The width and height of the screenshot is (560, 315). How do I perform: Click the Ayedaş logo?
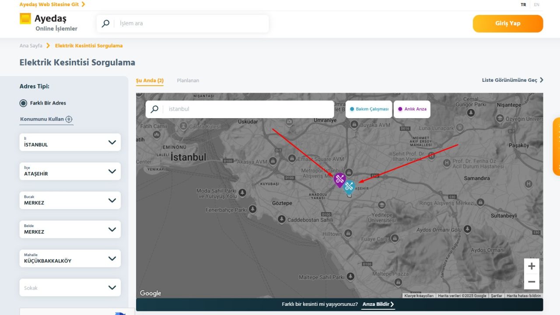[x=48, y=23]
